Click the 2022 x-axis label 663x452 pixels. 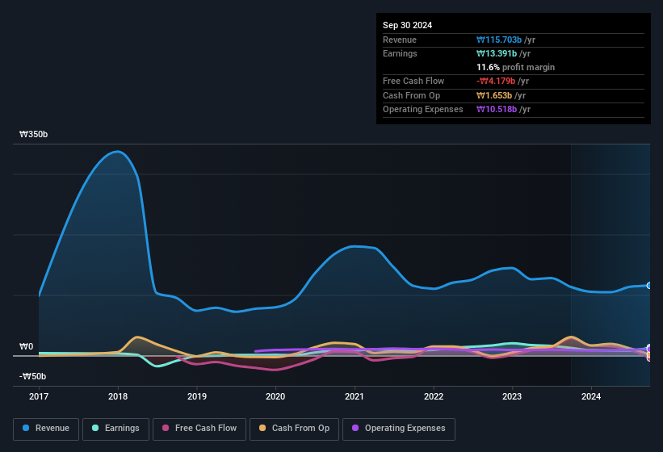(x=434, y=396)
